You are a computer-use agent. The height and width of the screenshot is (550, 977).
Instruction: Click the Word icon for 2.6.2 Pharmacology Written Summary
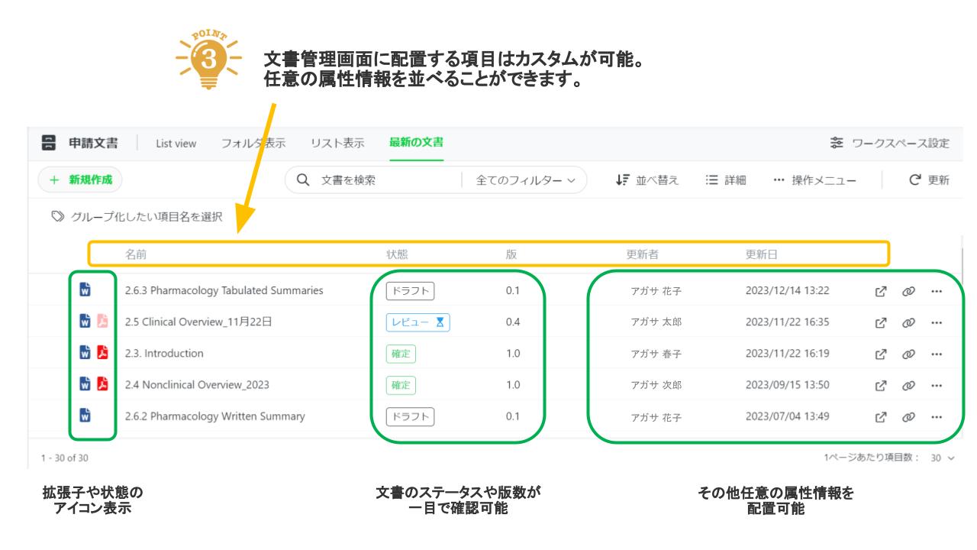click(x=85, y=416)
